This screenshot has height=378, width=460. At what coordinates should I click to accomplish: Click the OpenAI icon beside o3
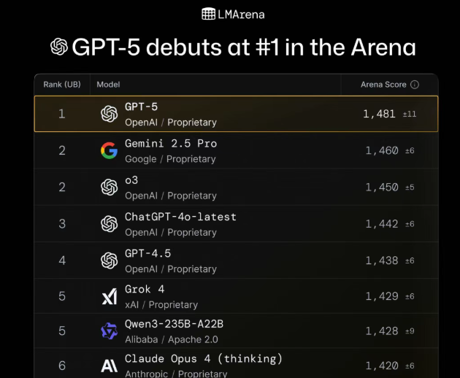[110, 187]
